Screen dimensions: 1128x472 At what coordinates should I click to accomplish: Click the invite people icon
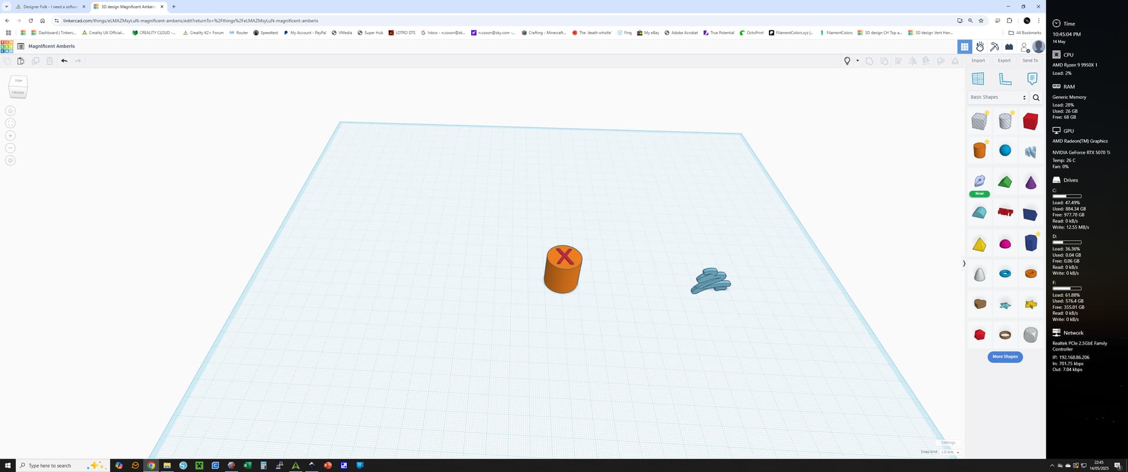1025,47
